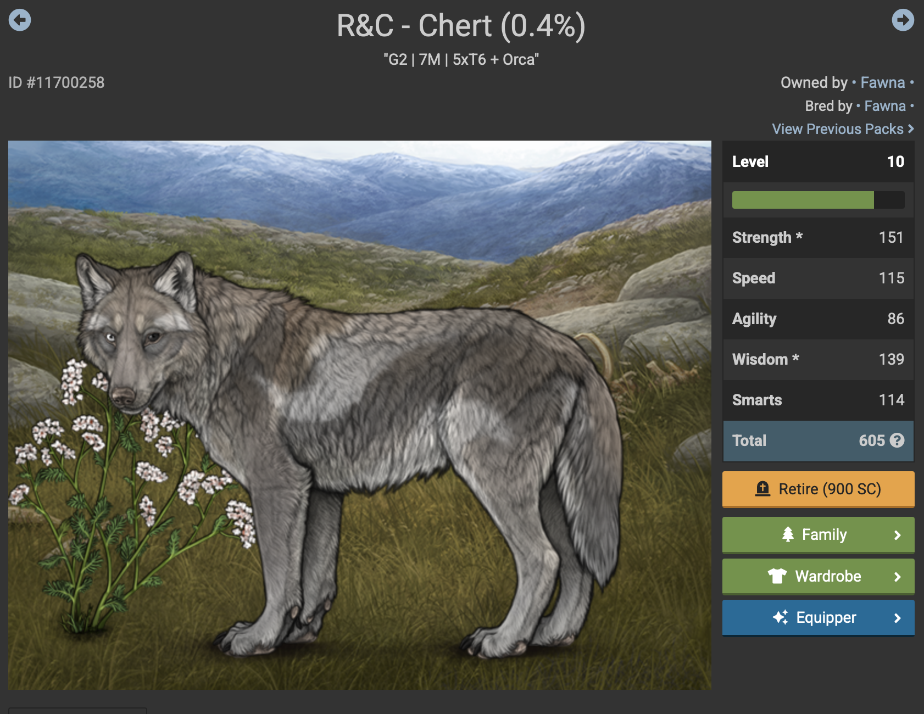Open the Equipper page
This screenshot has width=924, height=714.
(818, 617)
